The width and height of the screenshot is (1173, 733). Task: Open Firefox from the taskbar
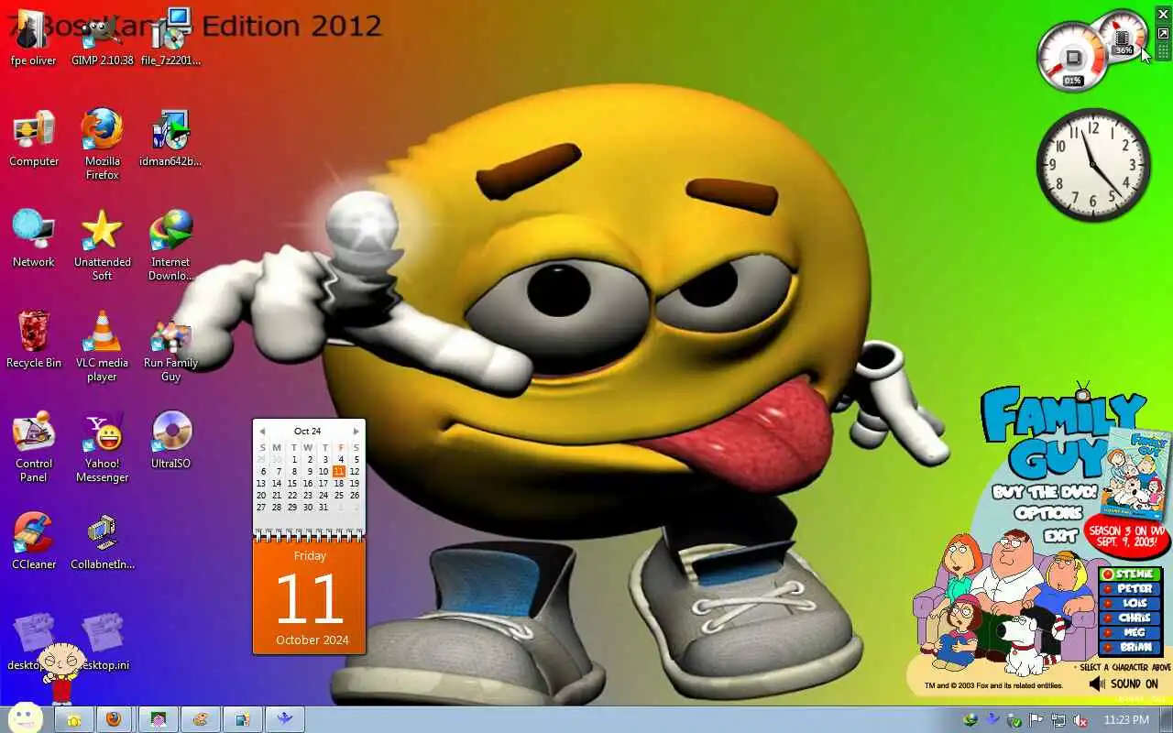click(x=114, y=719)
